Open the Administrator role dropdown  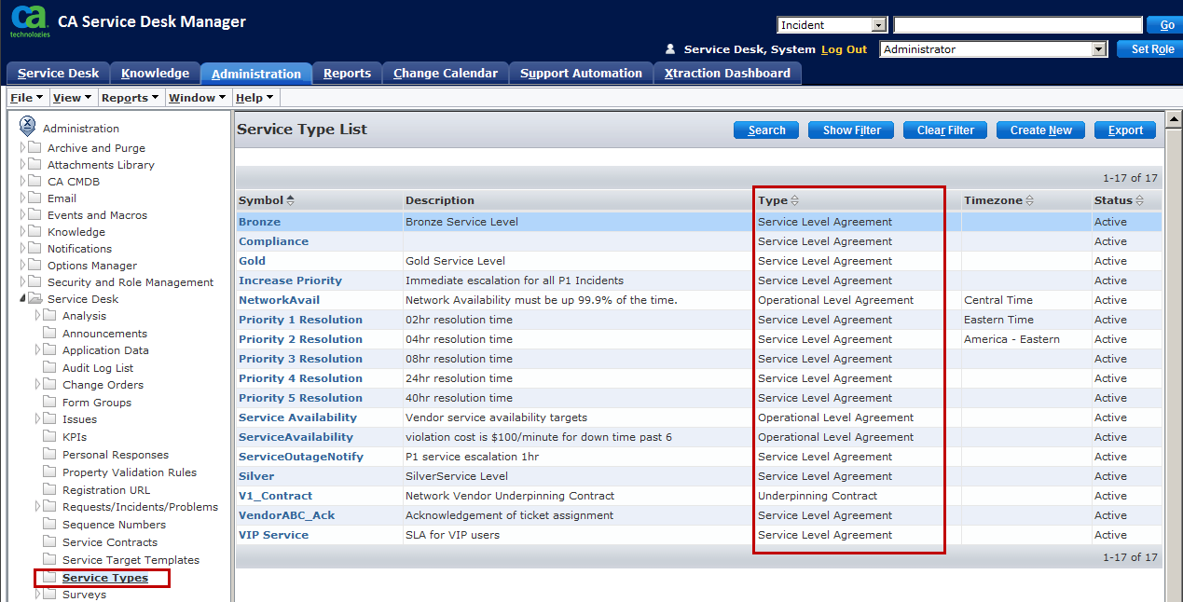1099,49
